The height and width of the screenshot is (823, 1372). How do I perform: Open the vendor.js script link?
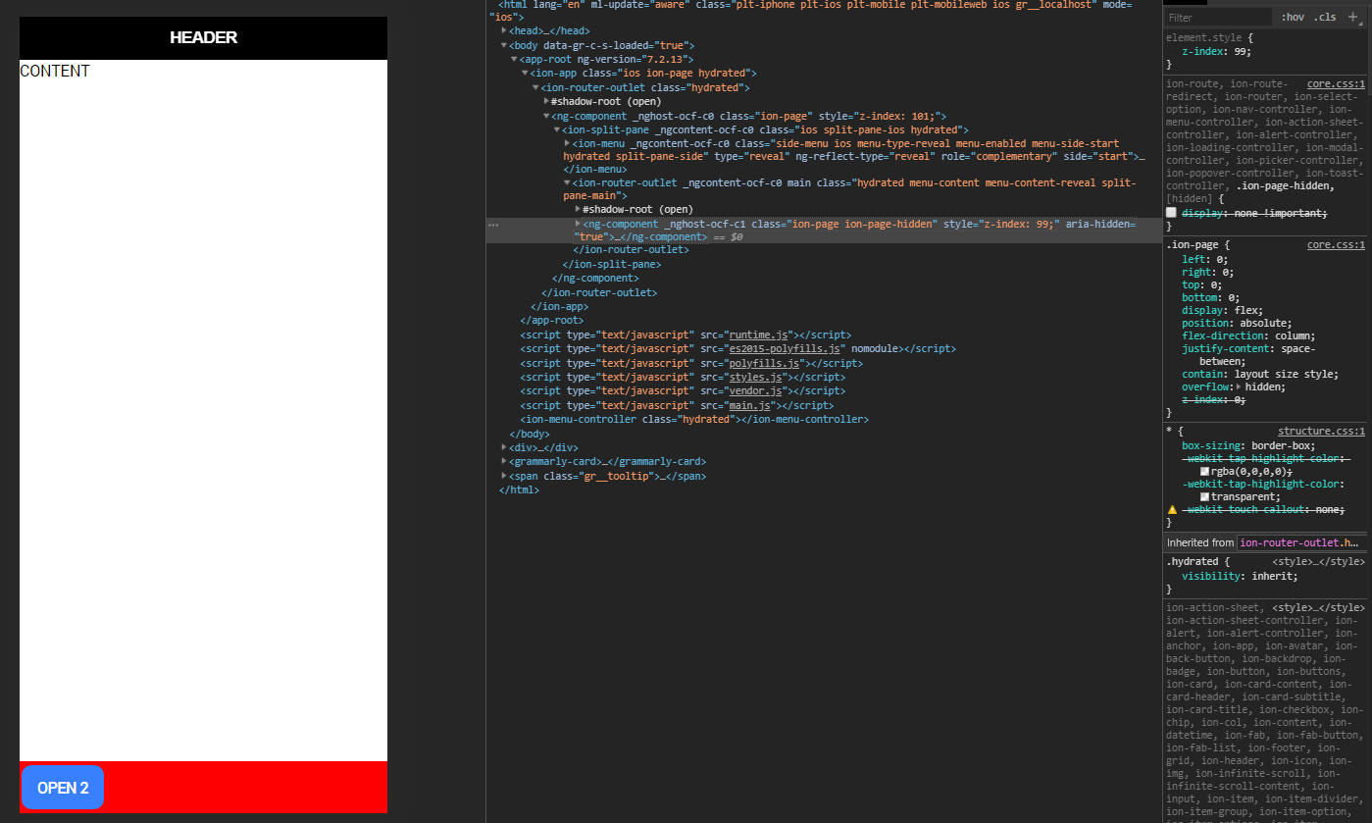pos(755,390)
